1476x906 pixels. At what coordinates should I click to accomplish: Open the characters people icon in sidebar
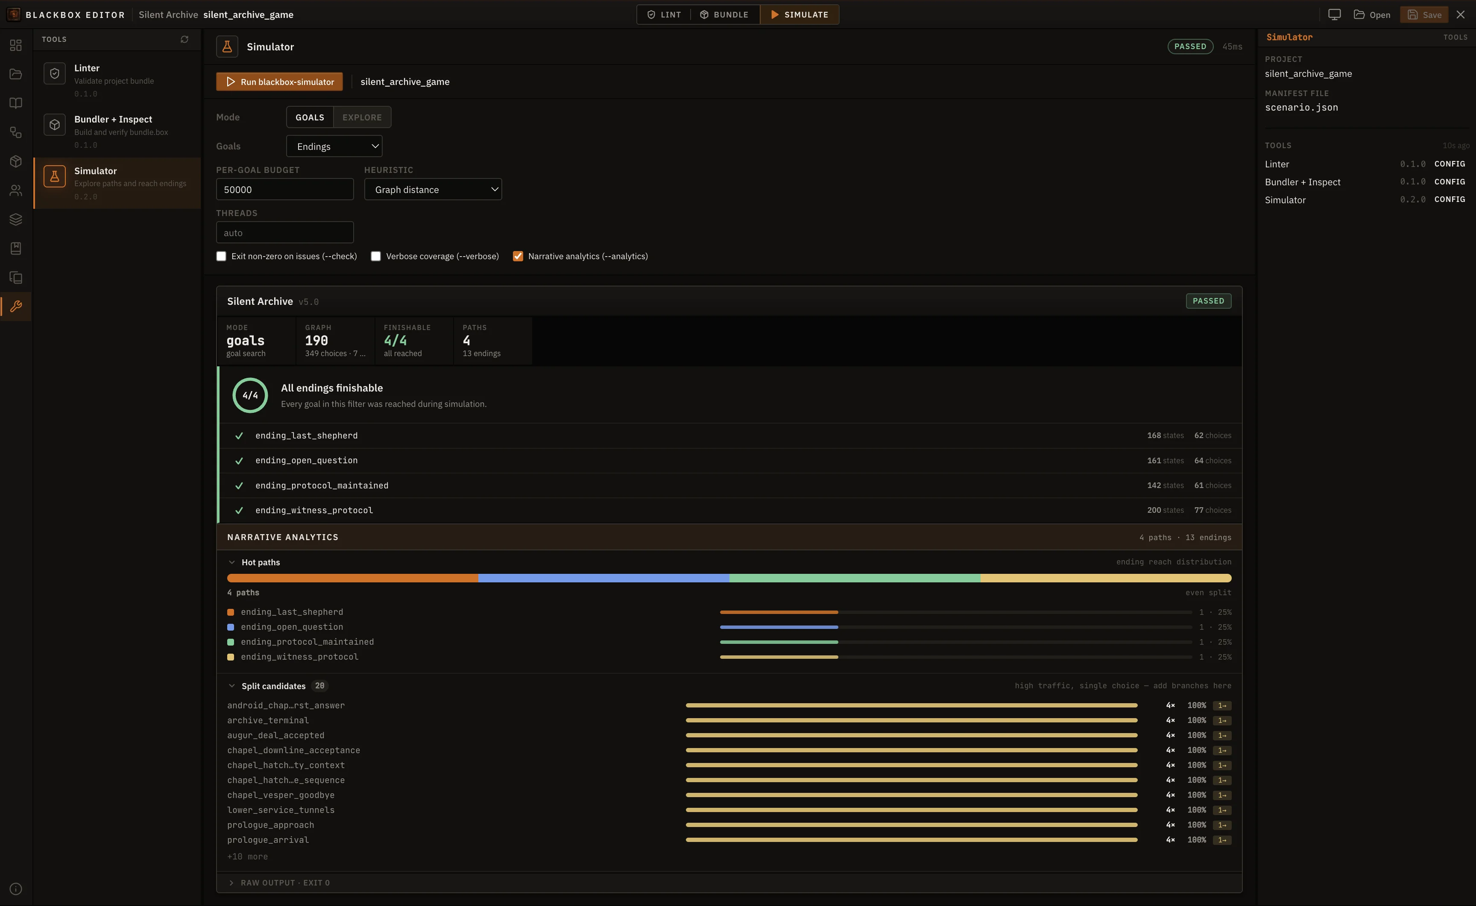pyautogui.click(x=16, y=190)
